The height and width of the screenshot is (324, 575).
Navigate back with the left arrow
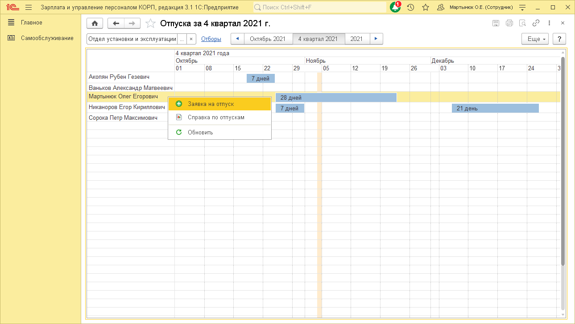[x=116, y=24]
